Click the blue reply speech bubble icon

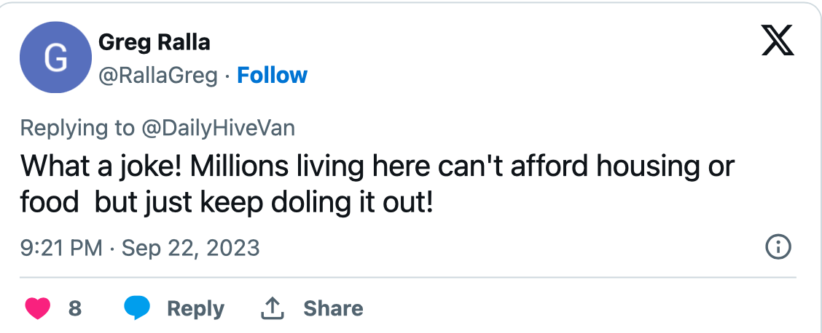coord(136,308)
